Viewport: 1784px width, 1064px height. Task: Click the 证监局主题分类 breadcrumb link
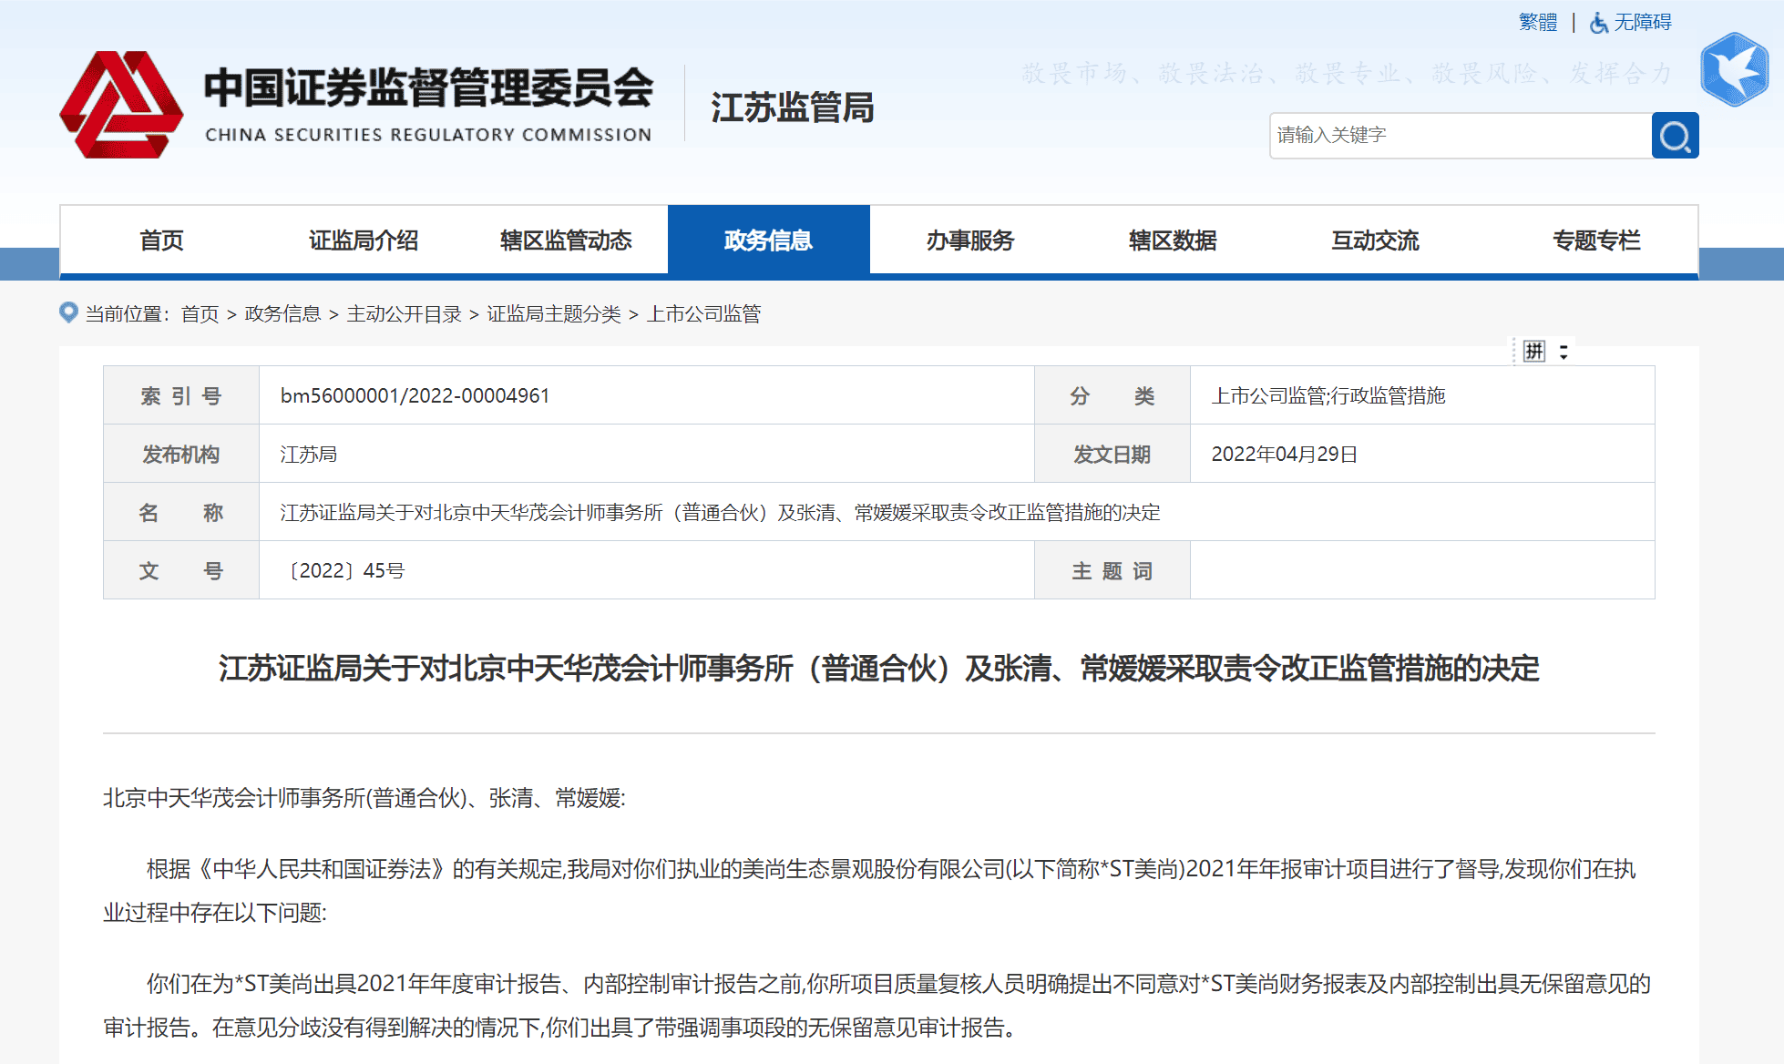(x=553, y=314)
